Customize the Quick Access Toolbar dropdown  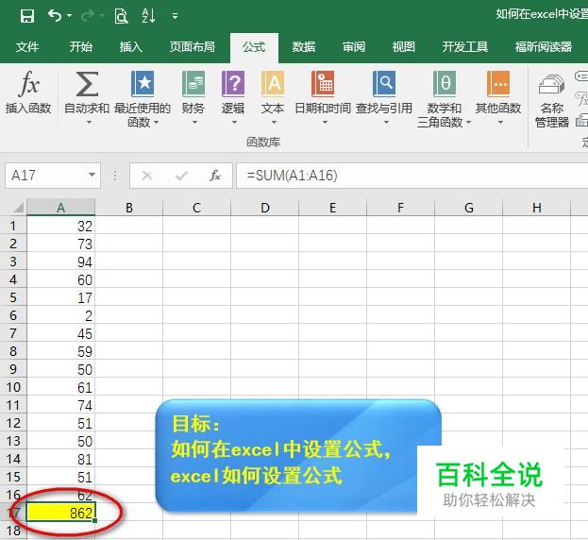(x=175, y=16)
